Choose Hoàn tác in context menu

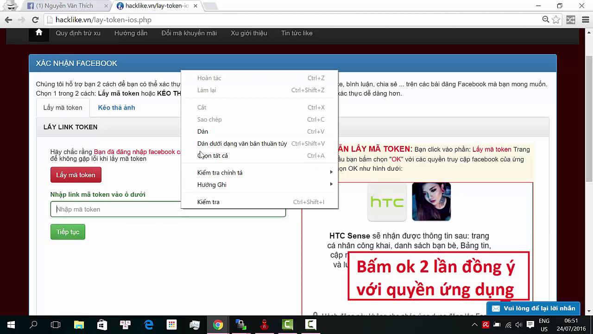tap(259, 78)
